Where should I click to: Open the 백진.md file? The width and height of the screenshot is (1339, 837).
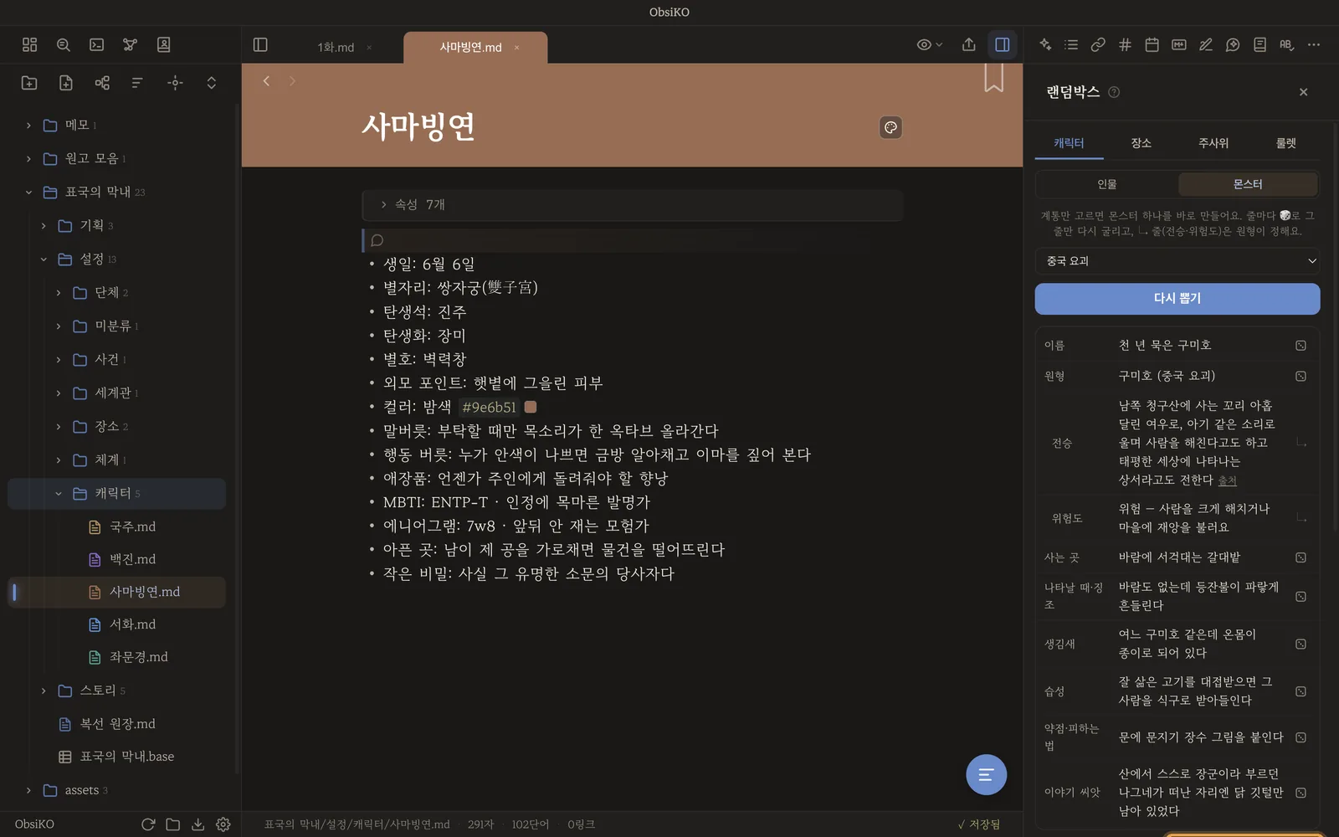(x=132, y=559)
